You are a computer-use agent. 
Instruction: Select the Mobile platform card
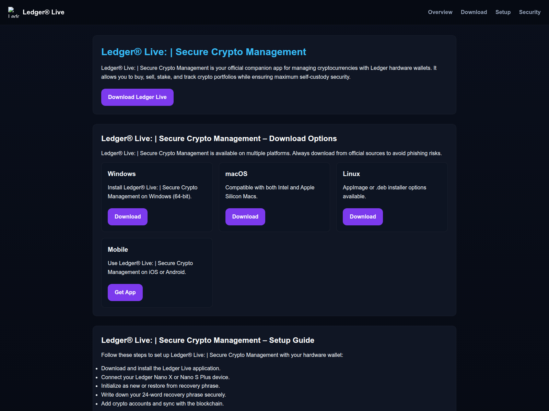(x=157, y=273)
